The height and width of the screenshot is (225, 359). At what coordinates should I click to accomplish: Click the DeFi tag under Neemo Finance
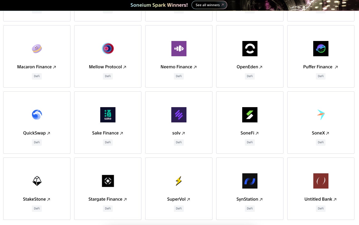[179, 76]
